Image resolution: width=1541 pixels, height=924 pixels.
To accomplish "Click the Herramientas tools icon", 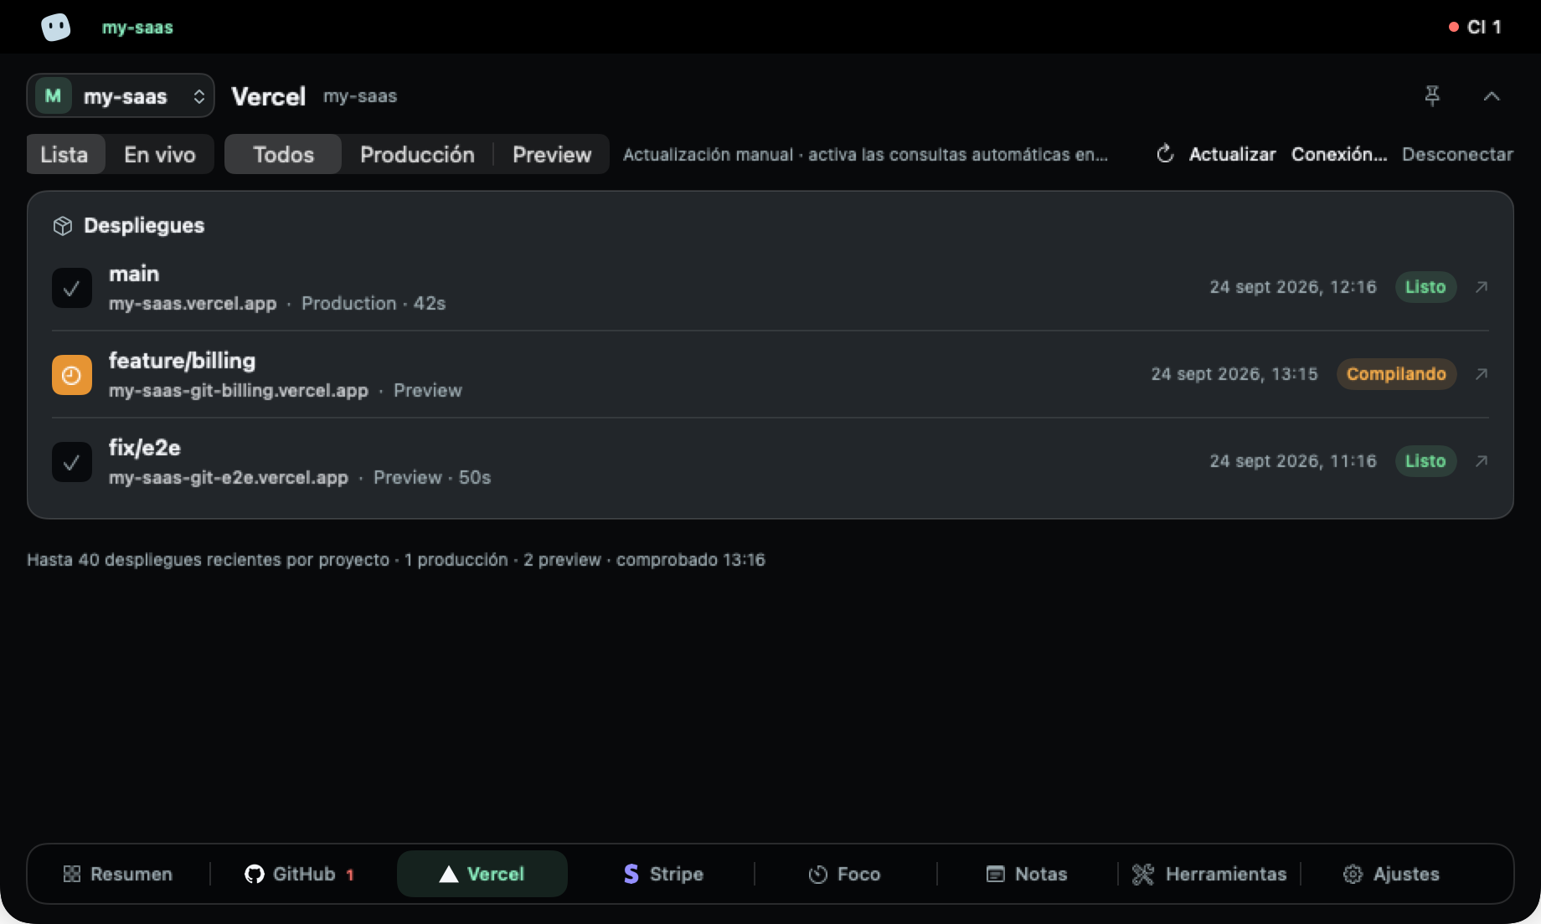I will click(x=1143, y=874).
